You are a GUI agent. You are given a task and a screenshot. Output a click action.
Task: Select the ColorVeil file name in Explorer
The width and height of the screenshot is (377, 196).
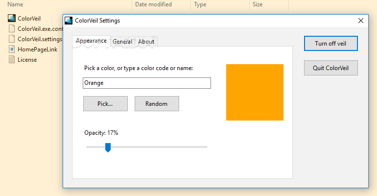pos(29,18)
